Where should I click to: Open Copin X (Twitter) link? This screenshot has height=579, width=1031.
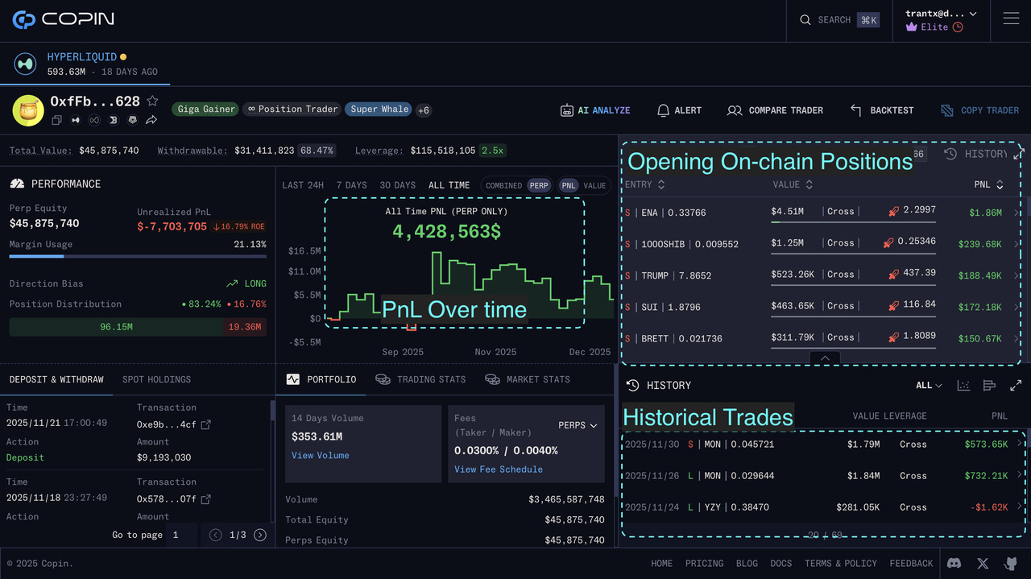[x=983, y=564]
